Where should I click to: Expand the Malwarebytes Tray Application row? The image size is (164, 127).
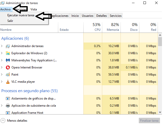pyautogui.click(x=2, y=60)
